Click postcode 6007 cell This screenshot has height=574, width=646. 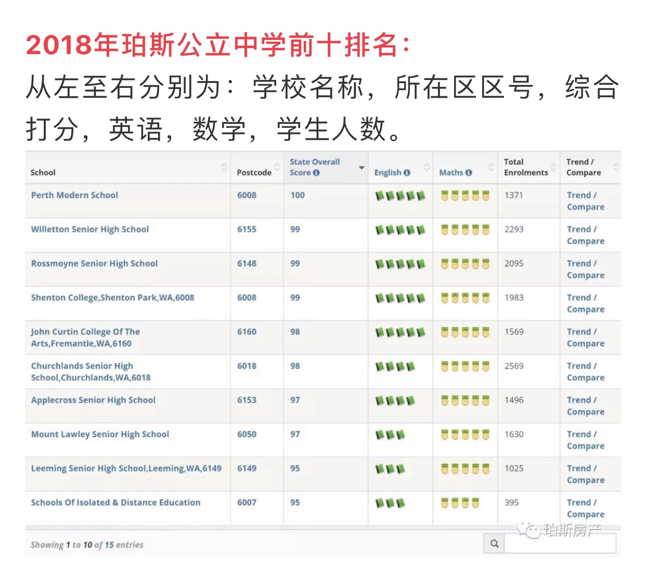[x=247, y=502]
